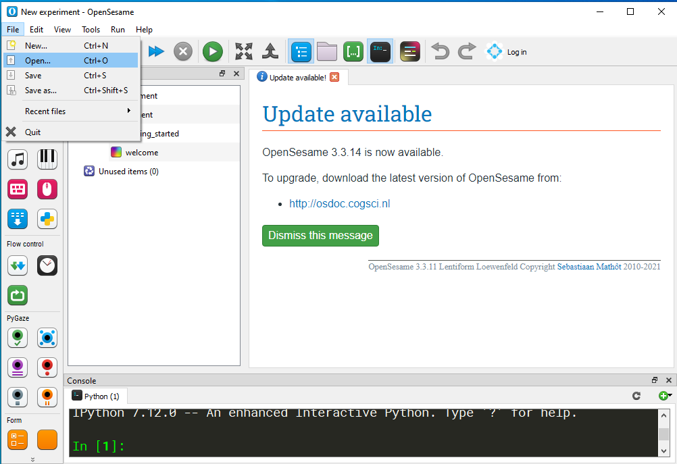This screenshot has width=677, height=464.
Task: Select the blue logger item
Action: (18, 219)
